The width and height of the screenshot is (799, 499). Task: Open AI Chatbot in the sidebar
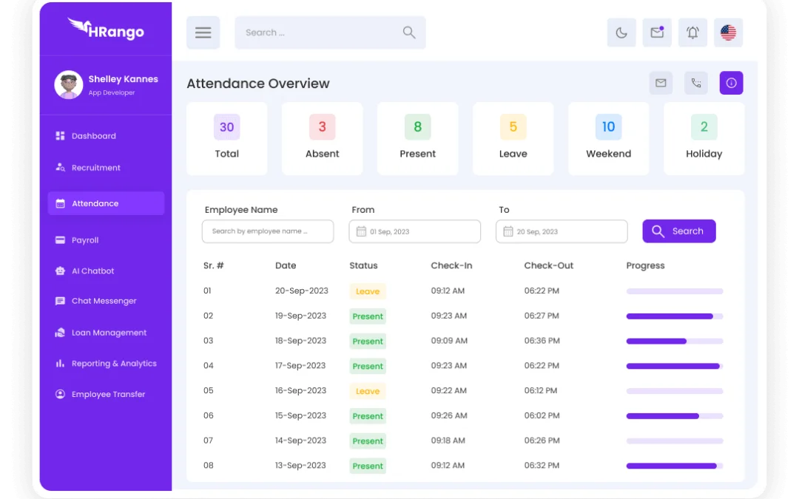(x=92, y=271)
